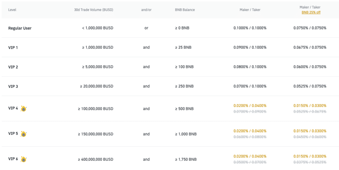
Task: Click the 0.0600% / 0.0750% discounted fee cell
Action: [310, 67]
